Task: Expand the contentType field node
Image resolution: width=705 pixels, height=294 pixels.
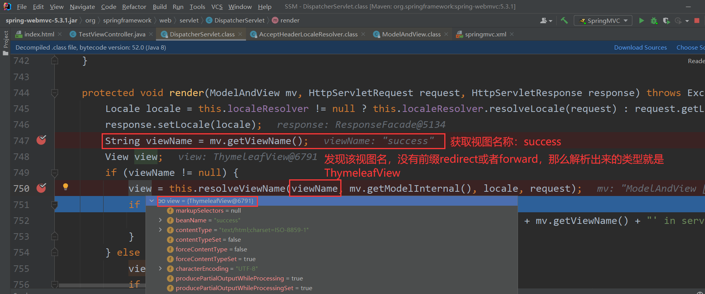Action: pos(160,230)
